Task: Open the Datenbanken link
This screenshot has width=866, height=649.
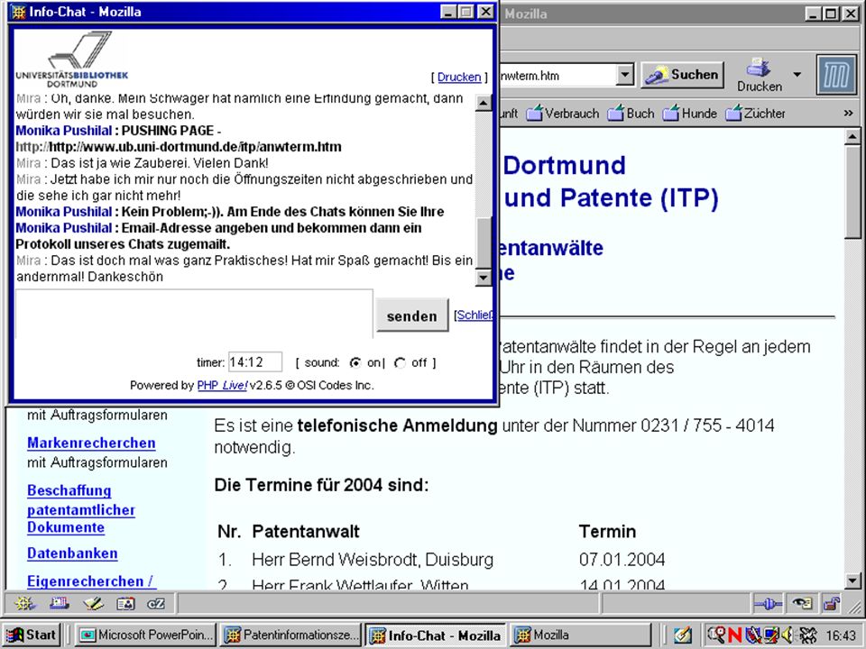Action: tap(72, 553)
